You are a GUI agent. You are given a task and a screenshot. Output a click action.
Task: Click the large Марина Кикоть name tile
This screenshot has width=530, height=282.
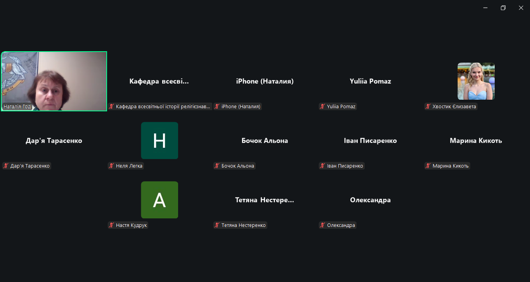click(476, 141)
